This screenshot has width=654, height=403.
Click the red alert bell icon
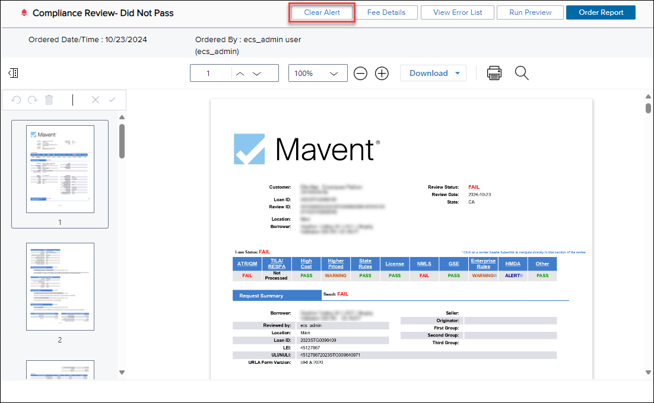pos(24,12)
